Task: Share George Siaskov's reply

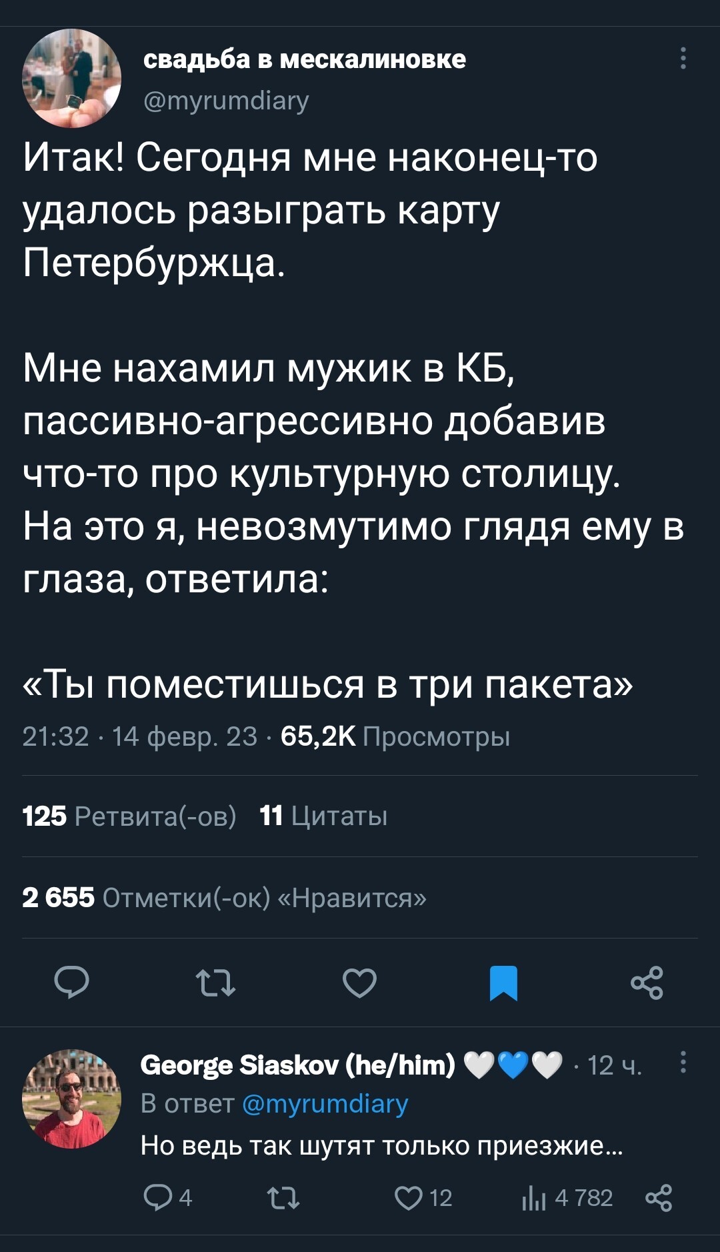Action: pyautogui.click(x=659, y=1198)
